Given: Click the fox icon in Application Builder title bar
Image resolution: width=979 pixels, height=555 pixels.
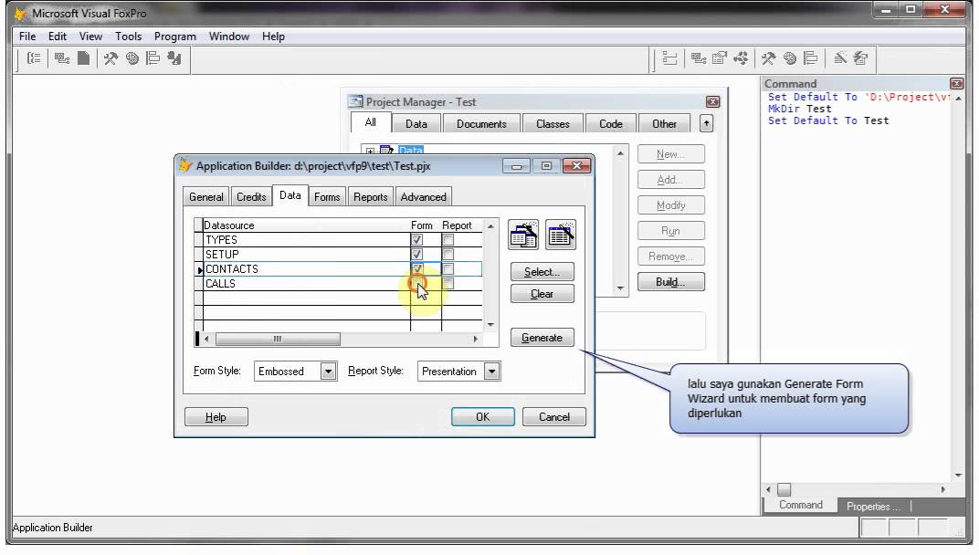Looking at the screenshot, I should tap(185, 165).
